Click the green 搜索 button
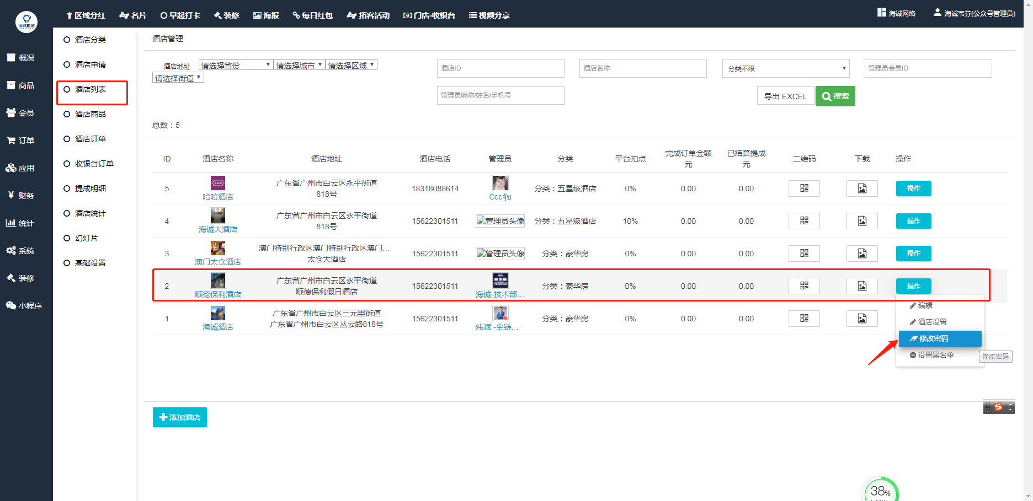Screen dimensions: 1033x501 click(x=835, y=96)
